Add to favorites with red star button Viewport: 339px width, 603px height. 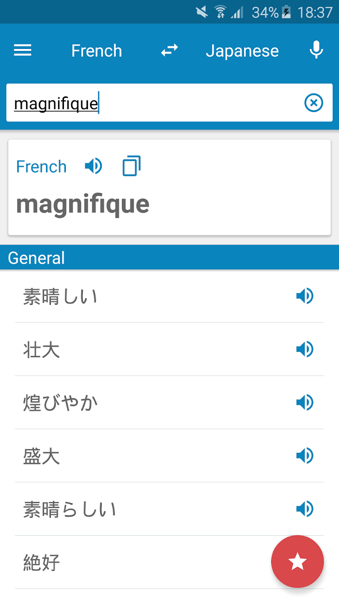[x=297, y=562]
